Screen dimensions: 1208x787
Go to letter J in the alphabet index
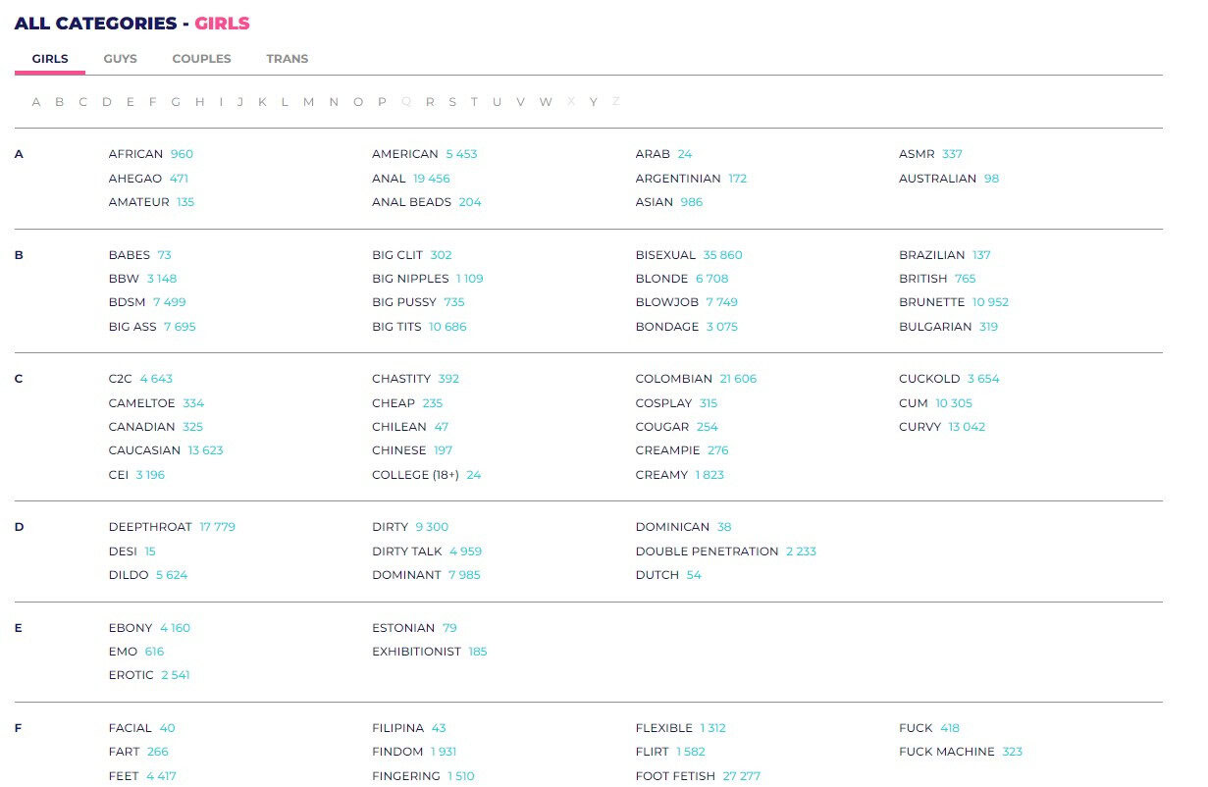tap(239, 102)
